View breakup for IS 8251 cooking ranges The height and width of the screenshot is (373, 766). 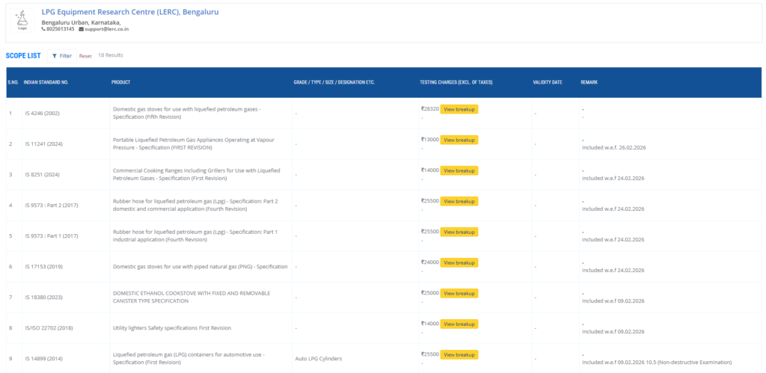coord(459,170)
